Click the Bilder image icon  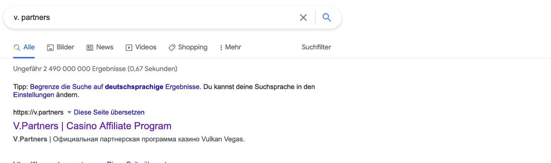point(50,48)
